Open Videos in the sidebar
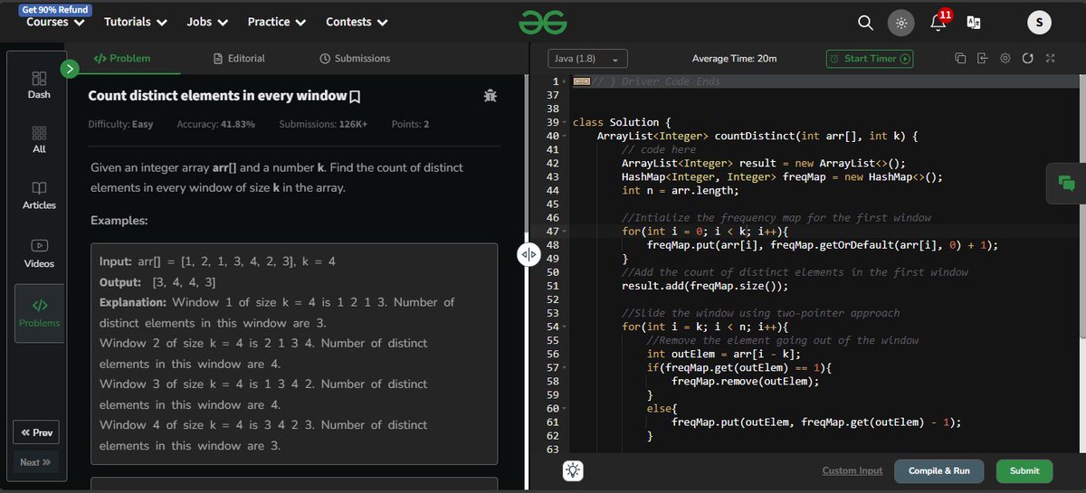1086x493 pixels. pos(39,253)
